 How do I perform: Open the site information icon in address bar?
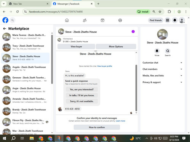click(25, 12)
